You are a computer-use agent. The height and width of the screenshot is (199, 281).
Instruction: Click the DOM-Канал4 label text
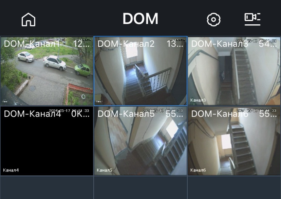(x=33, y=114)
